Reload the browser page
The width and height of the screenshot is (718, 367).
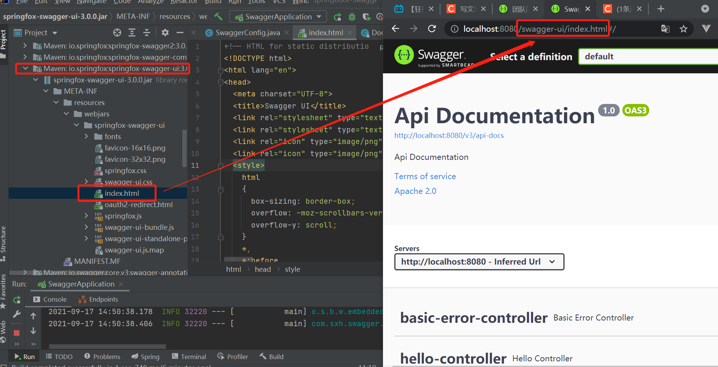click(432, 29)
